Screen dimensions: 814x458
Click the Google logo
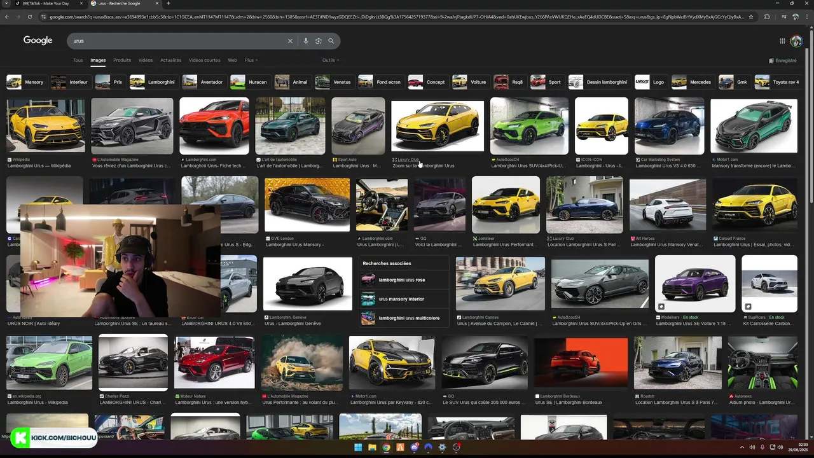[38, 41]
